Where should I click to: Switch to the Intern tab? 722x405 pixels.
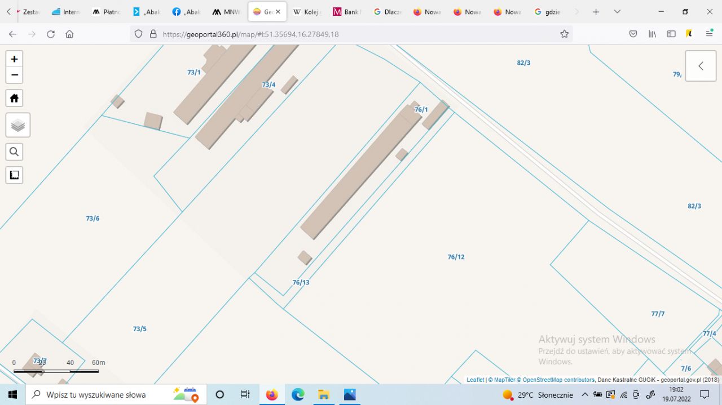67,12
